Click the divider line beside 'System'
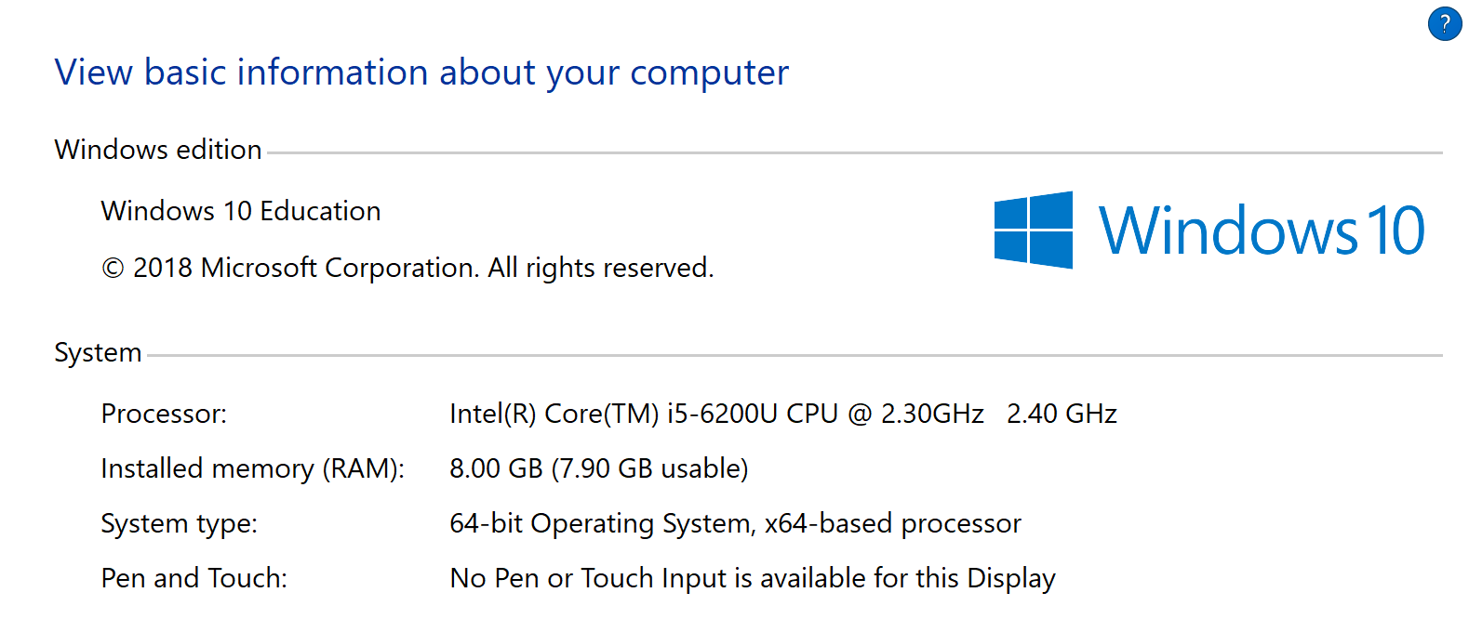 pyautogui.click(x=791, y=355)
